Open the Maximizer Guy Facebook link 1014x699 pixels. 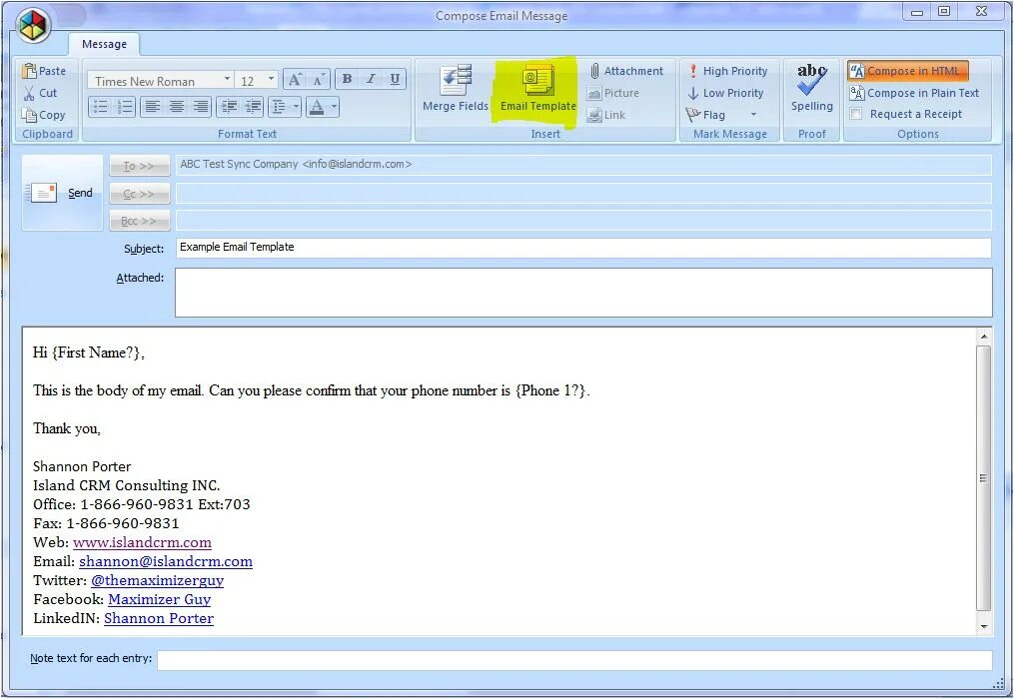point(159,599)
